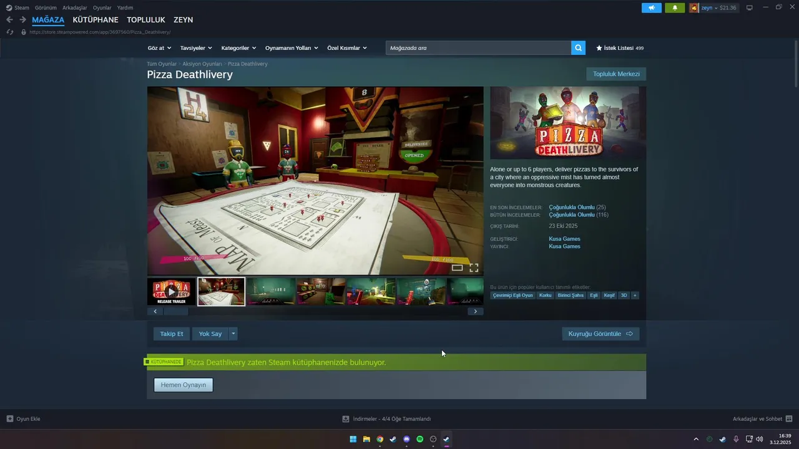799x449 pixels.
Task: Open Kusa Games developer link
Action: pyautogui.click(x=564, y=239)
